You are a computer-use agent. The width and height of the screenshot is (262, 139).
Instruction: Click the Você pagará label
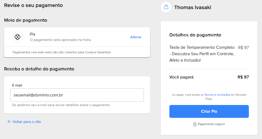click(x=181, y=77)
